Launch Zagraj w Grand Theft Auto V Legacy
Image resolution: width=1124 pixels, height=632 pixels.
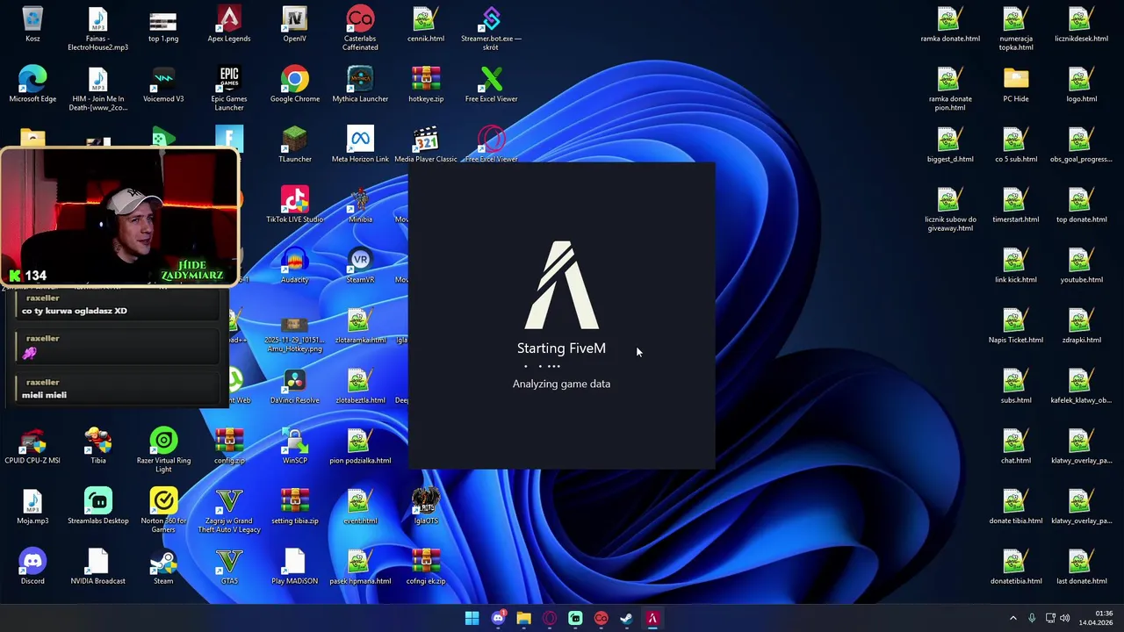click(229, 509)
